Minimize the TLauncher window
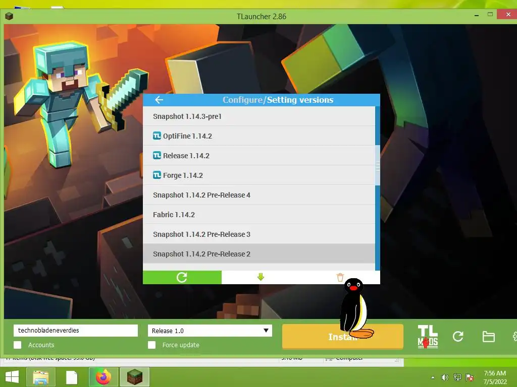 (477, 15)
